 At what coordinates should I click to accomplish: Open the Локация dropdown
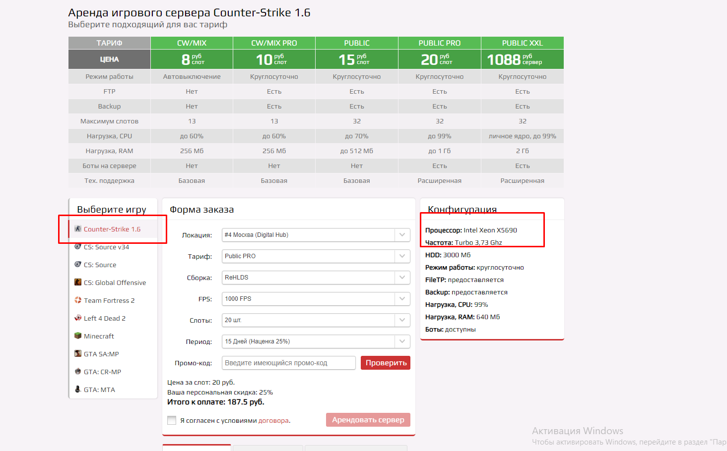[316, 235]
